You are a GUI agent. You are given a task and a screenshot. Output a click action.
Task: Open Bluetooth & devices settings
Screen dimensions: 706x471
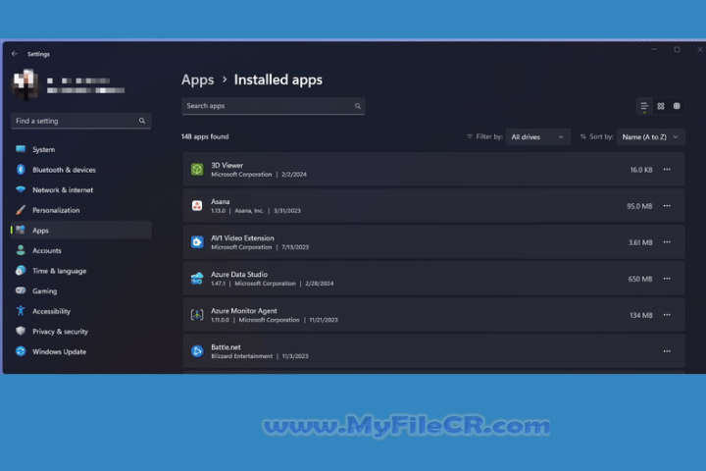(81, 170)
